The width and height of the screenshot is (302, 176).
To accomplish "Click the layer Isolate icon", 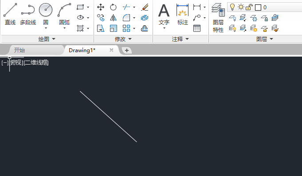I will [243, 18].
